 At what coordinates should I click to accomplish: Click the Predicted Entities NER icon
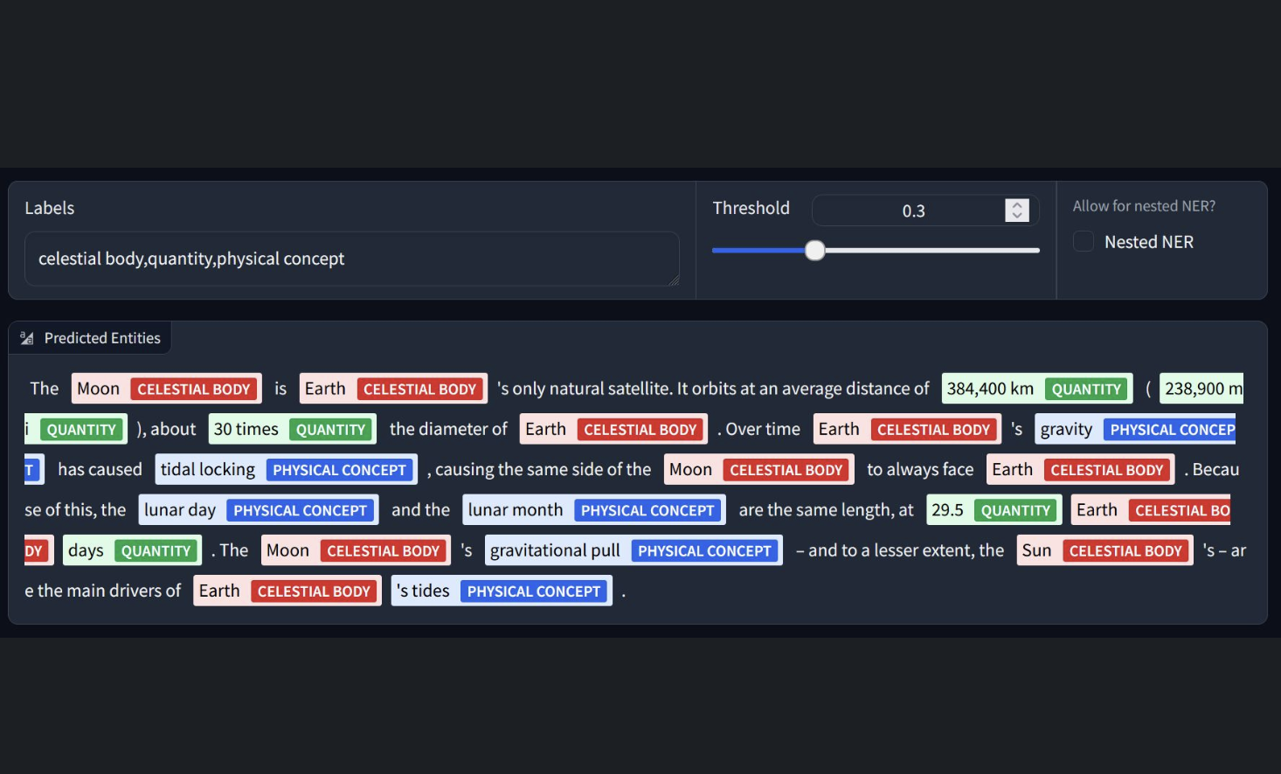click(x=25, y=337)
